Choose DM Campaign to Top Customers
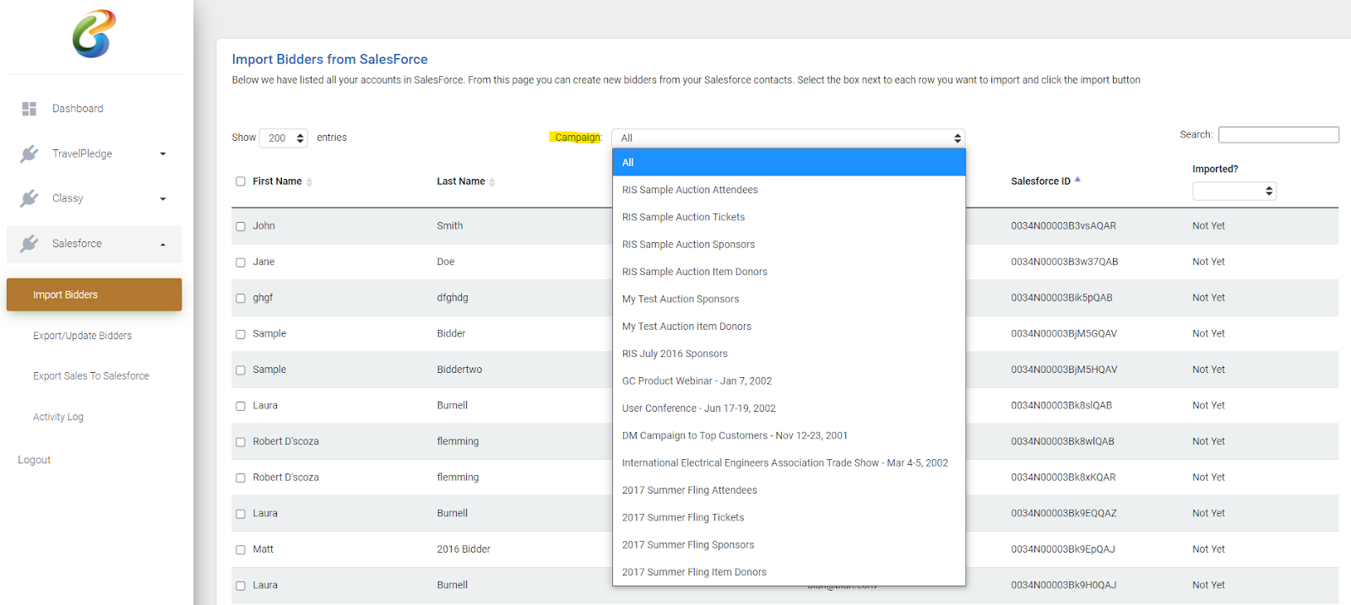The width and height of the screenshot is (1351, 605). pos(789,435)
